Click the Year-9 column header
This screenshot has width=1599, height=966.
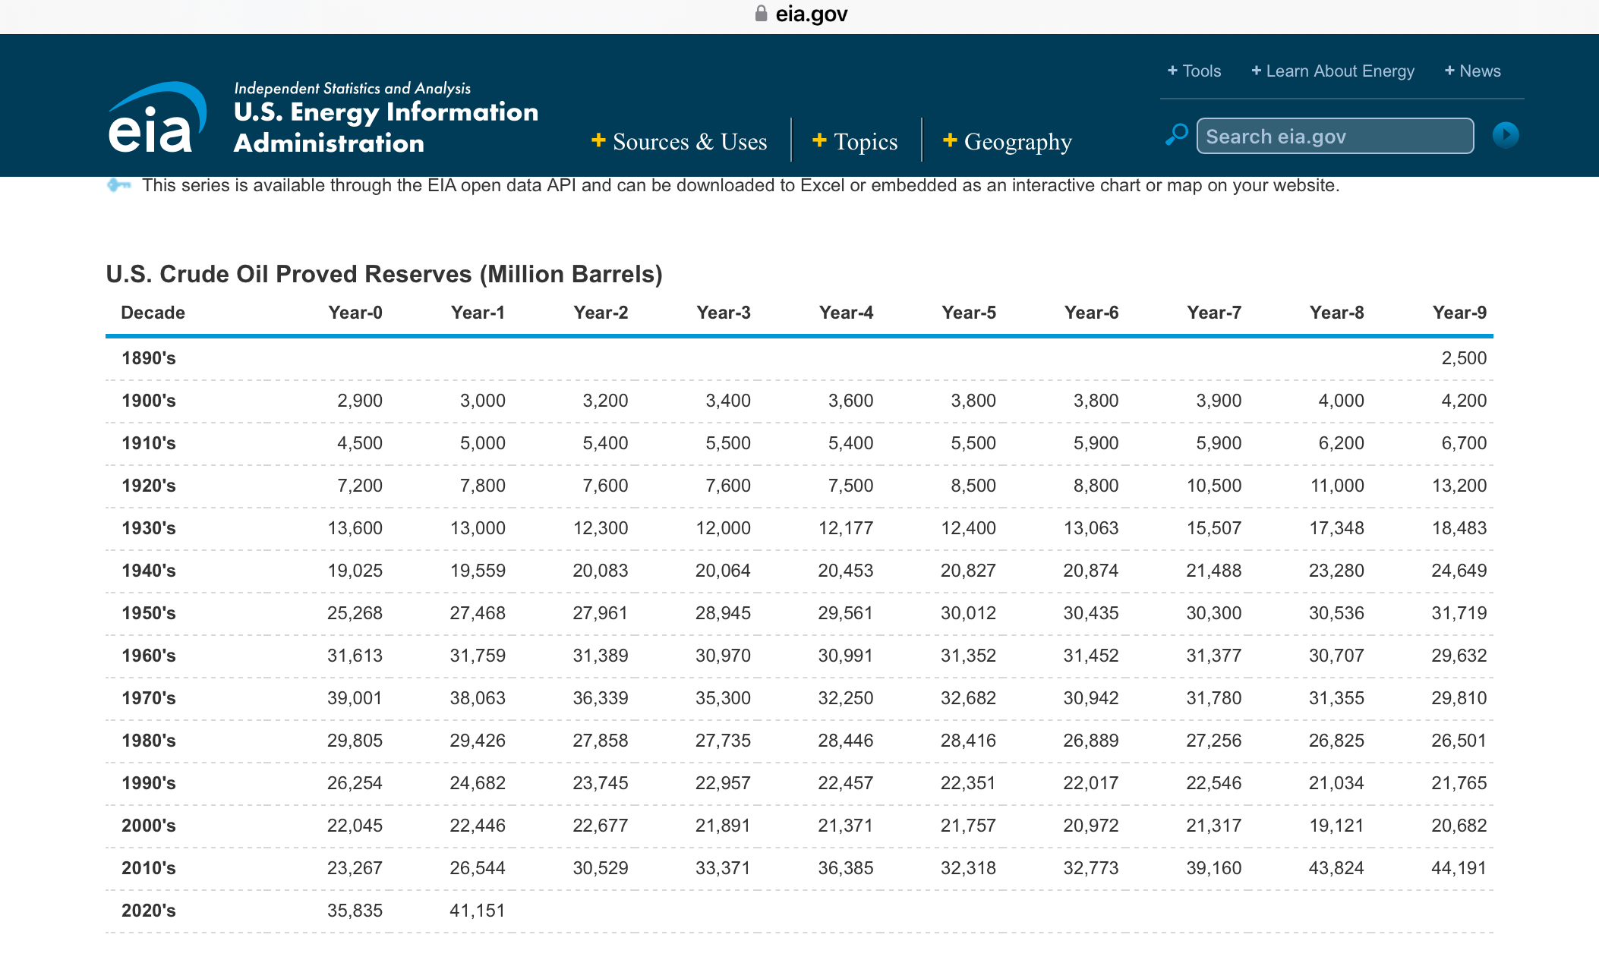[1459, 313]
